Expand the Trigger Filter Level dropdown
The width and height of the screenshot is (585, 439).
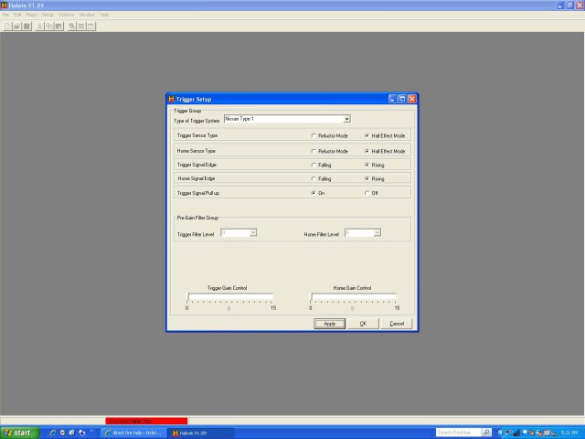click(x=253, y=233)
